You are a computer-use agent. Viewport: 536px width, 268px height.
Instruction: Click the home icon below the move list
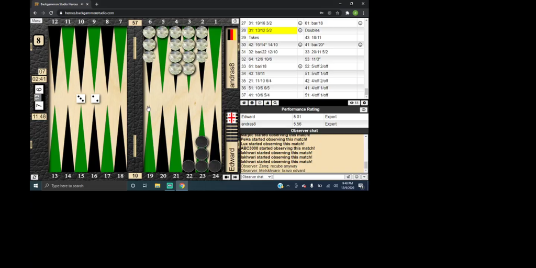(244, 103)
